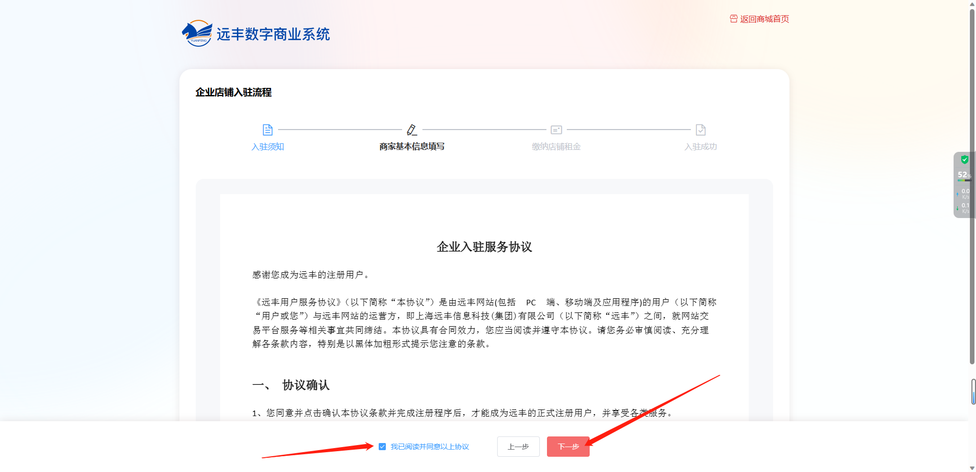Click the 上一步 button

pos(518,447)
